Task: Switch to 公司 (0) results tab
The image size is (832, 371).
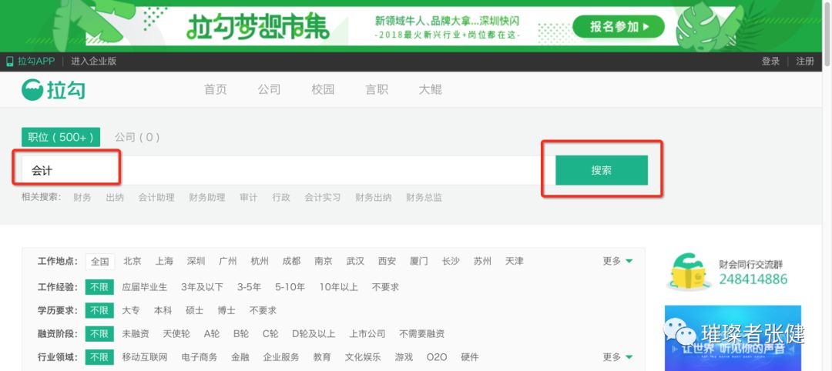Action: [137, 137]
